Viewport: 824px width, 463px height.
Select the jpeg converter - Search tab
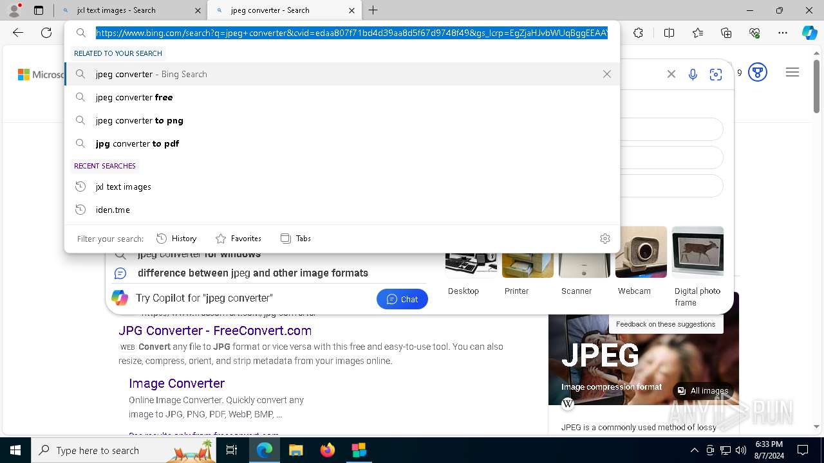point(285,10)
